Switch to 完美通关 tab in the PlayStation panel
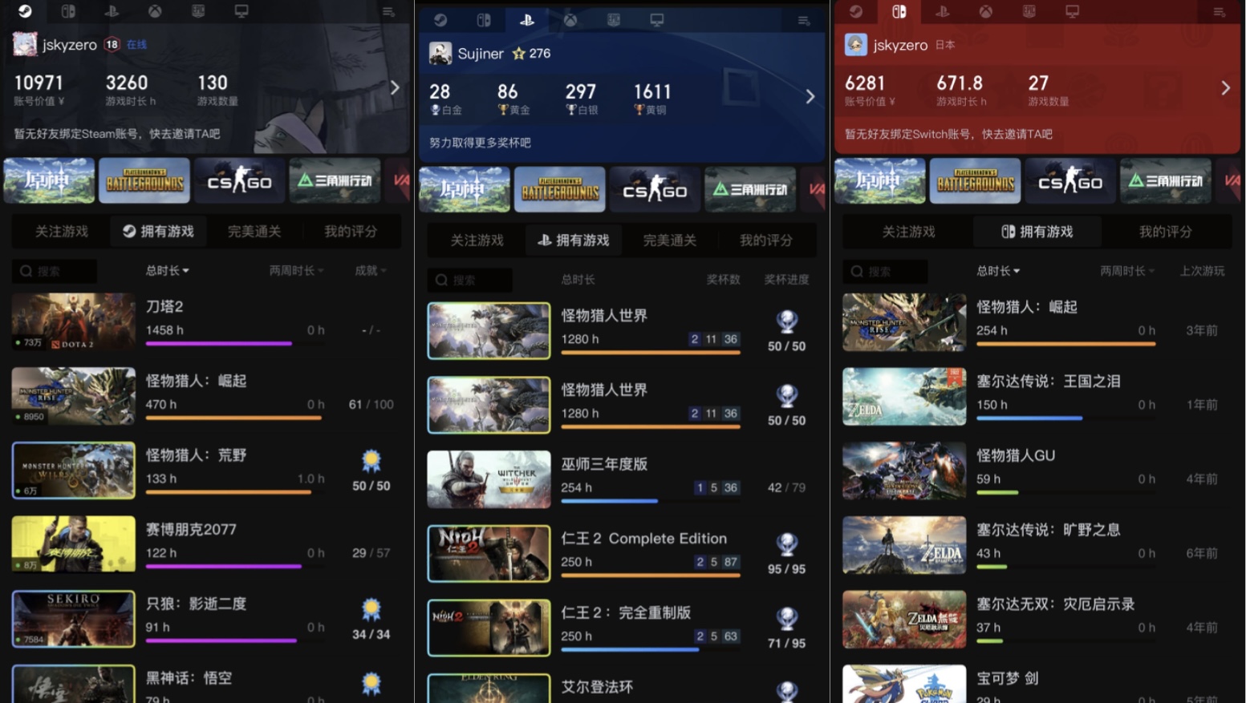This screenshot has height=703, width=1246. [x=669, y=240]
